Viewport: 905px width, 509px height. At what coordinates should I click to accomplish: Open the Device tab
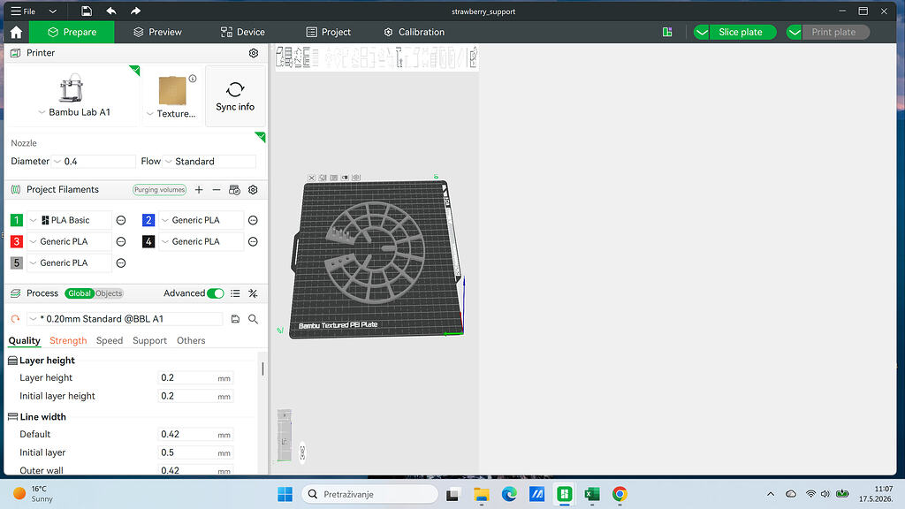[x=243, y=33]
